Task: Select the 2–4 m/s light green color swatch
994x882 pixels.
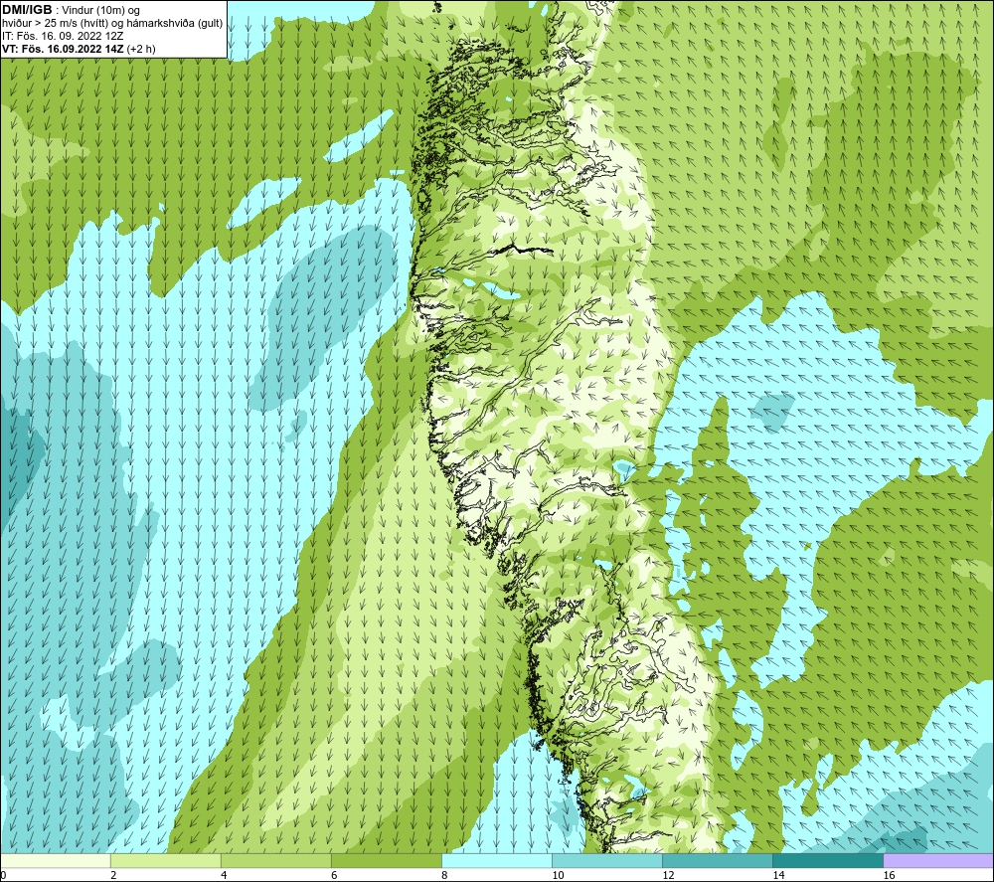Action: 165,860
